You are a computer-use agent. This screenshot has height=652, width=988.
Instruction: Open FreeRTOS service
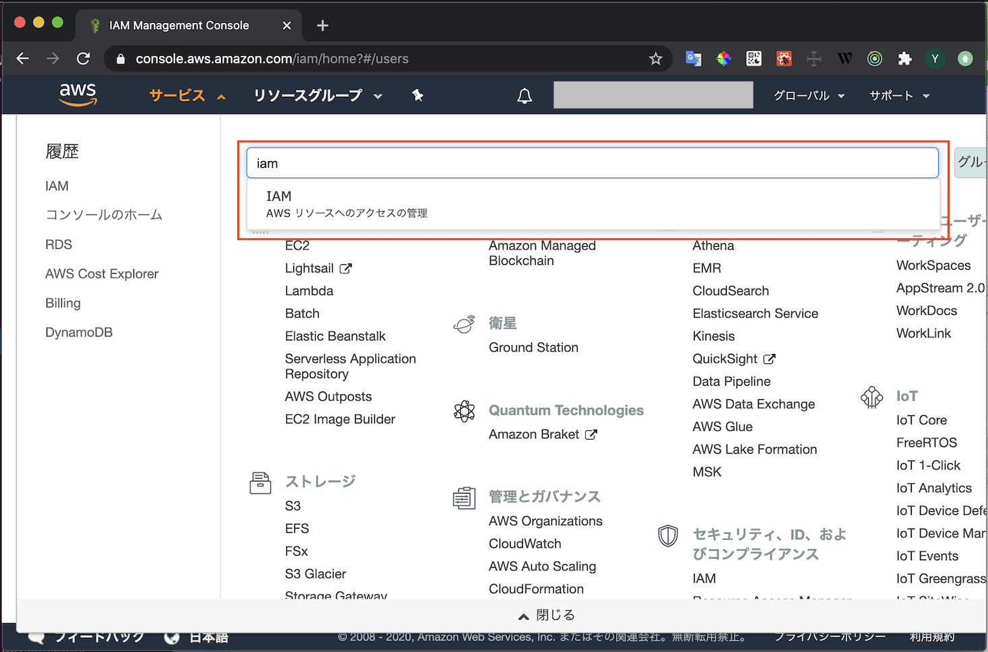(927, 443)
